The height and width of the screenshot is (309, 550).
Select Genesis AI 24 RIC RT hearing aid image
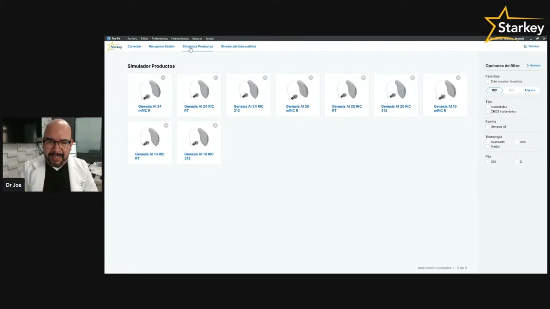199,91
